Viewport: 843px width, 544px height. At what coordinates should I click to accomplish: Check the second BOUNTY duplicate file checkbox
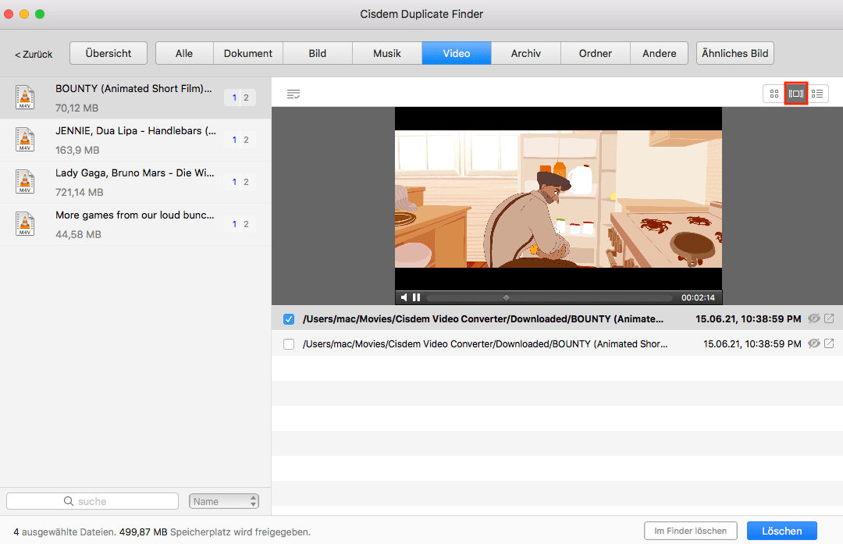tap(289, 343)
